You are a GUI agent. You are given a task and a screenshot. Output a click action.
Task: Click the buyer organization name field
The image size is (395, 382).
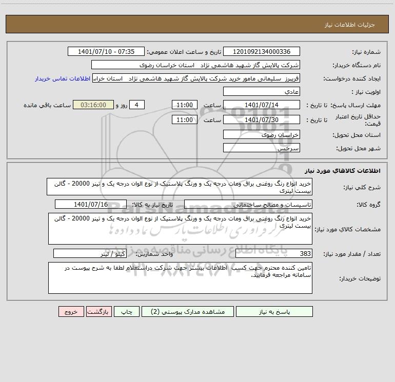click(x=195, y=65)
